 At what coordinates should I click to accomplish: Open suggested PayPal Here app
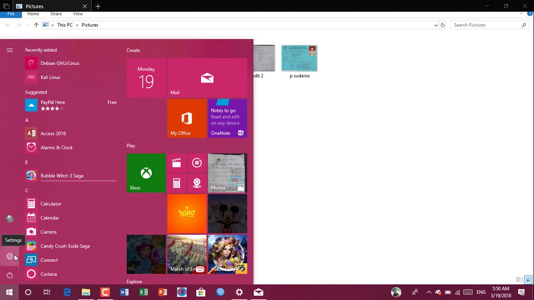point(71,105)
